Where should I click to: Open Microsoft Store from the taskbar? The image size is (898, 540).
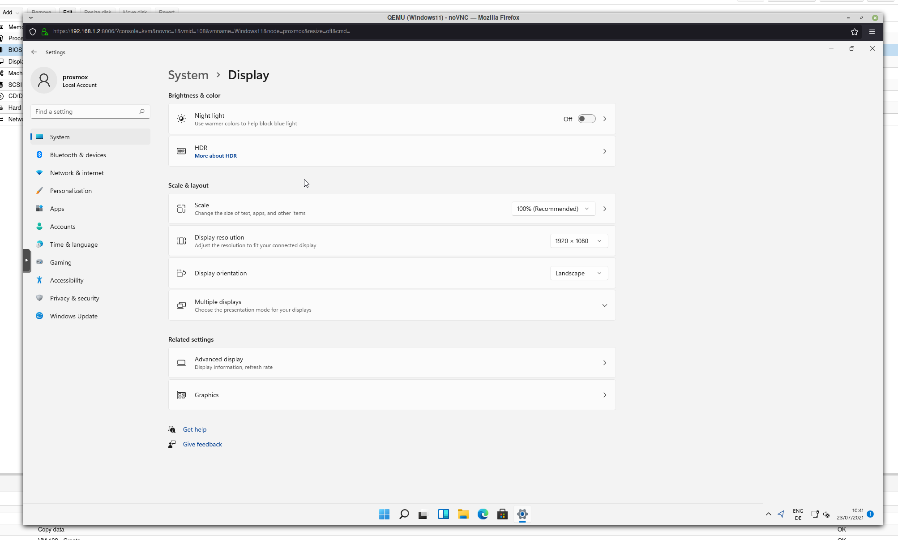pos(502,514)
